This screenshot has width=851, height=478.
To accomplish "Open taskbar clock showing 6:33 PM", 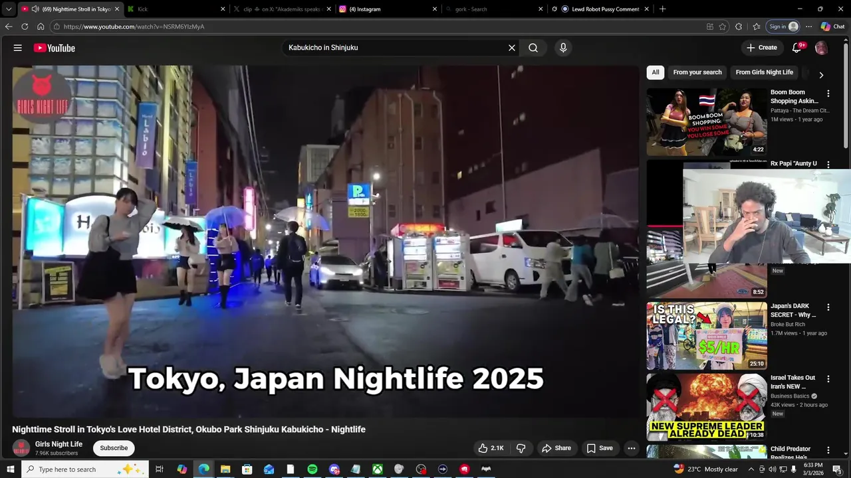I will point(813,469).
